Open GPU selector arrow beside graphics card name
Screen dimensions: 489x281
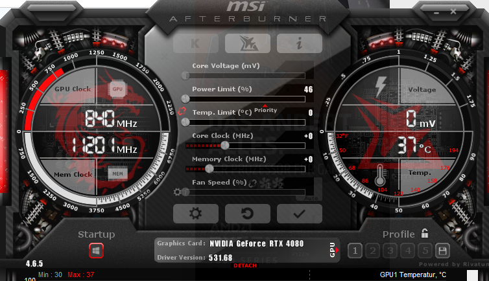coord(334,250)
